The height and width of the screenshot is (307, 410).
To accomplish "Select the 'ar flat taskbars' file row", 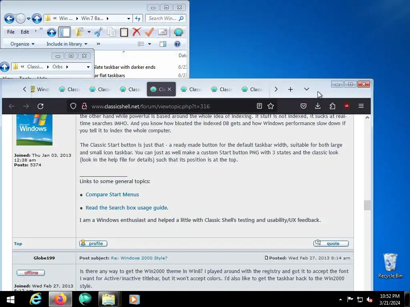I will 110,76.
